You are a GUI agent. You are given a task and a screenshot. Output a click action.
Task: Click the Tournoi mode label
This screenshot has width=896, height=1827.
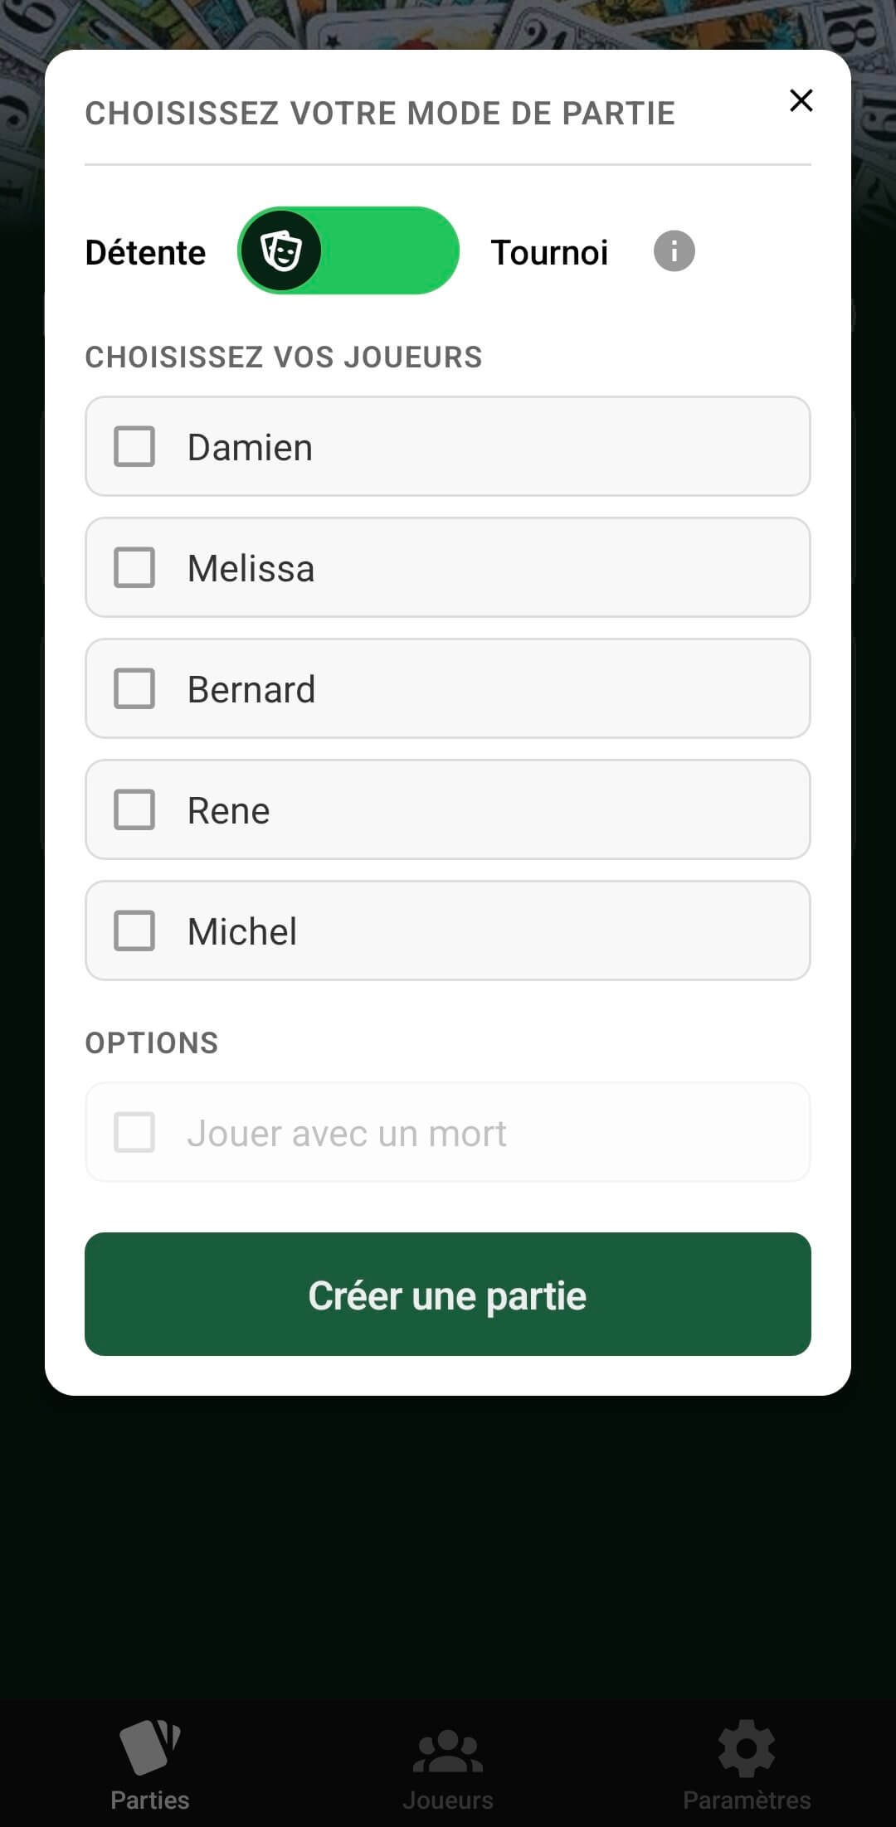(549, 252)
